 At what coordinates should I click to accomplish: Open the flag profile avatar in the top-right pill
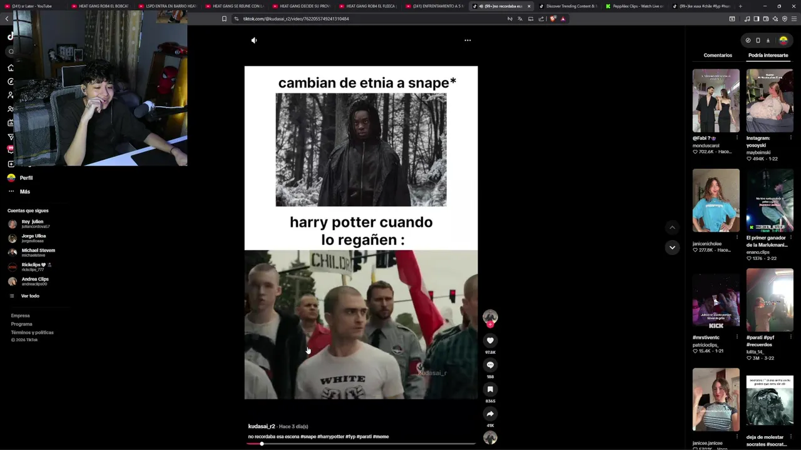click(x=783, y=40)
